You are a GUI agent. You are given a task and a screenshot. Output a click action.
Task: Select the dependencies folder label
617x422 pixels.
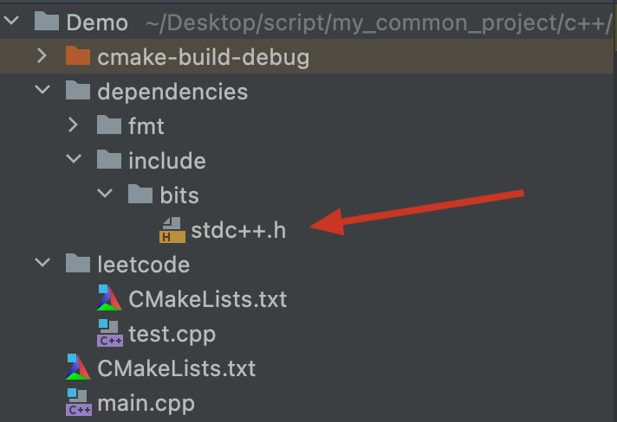click(172, 93)
